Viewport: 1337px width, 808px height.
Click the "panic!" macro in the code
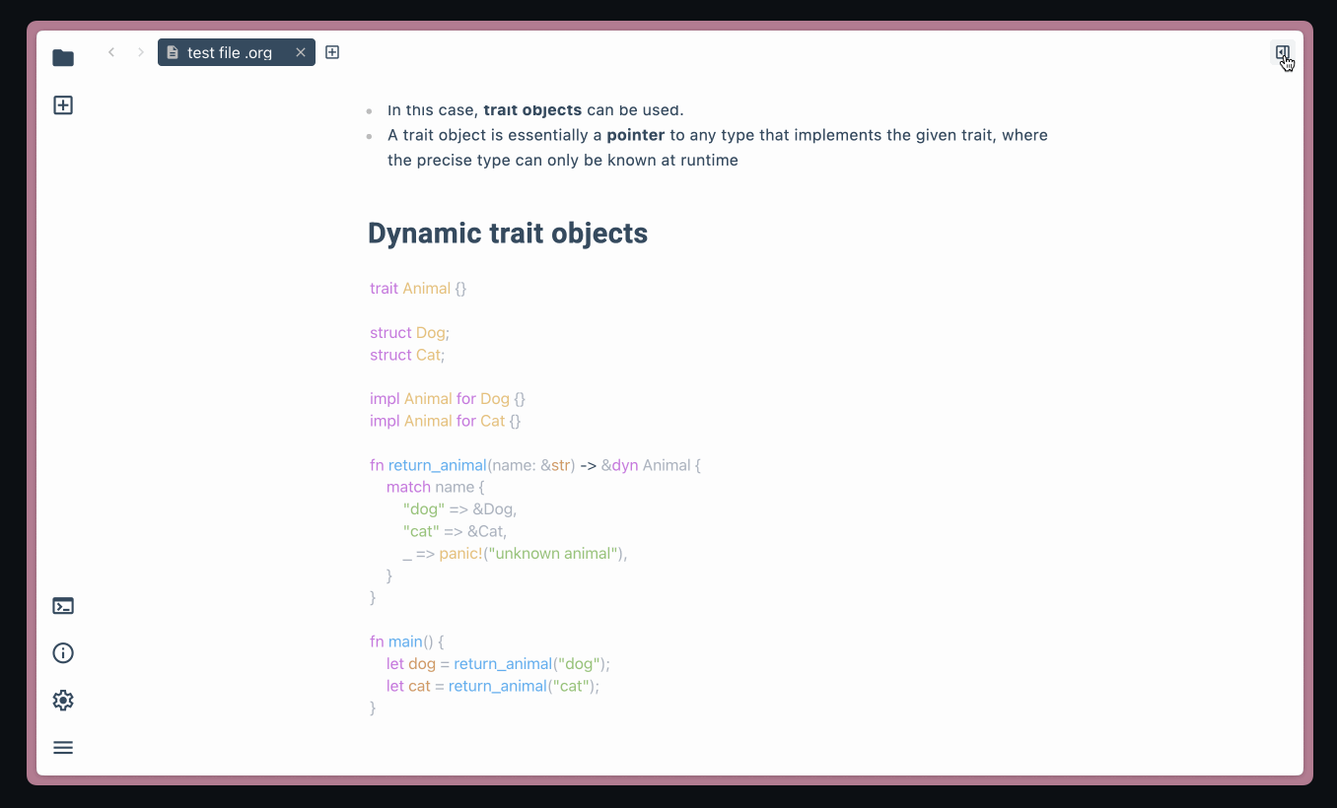pyautogui.click(x=460, y=554)
